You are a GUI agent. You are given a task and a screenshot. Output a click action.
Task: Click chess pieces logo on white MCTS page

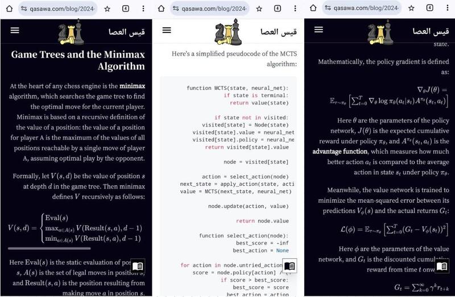[228, 32]
